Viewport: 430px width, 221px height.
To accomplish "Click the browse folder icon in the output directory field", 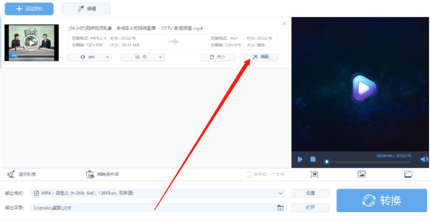I will point(280,208).
